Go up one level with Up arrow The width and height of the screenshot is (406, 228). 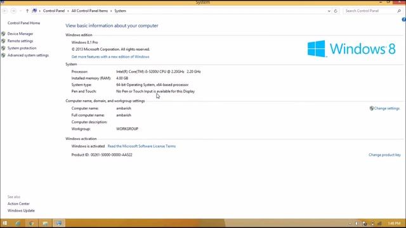27,11
